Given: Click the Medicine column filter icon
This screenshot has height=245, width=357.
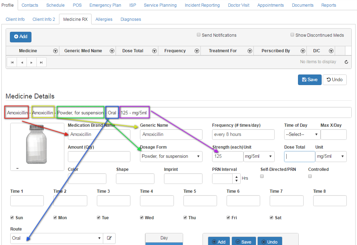Looking at the screenshot, I should pos(55,51).
